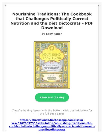Click the text line the full book page:
Screen dimensions: 104x134
tap(52, 114)
